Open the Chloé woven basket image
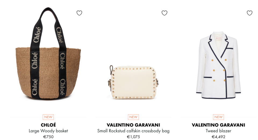Image resolution: width=258 pixels, height=140 pixels. point(48,53)
